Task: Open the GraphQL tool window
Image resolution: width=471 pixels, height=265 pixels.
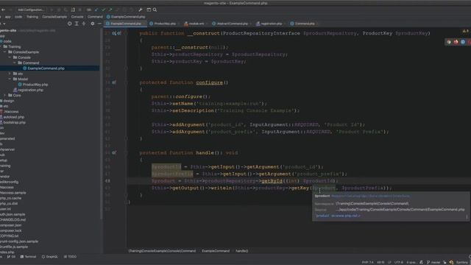Action: point(50,257)
